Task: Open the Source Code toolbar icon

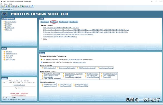Action: tap(27, 6)
